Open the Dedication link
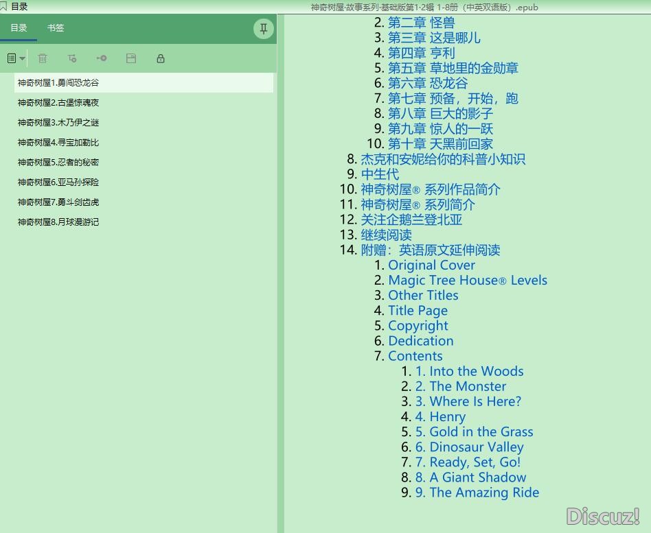 [x=421, y=341]
